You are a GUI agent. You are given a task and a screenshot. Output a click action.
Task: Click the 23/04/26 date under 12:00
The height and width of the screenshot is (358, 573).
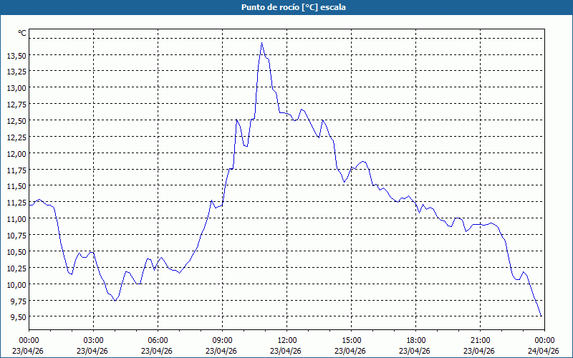point(286,351)
